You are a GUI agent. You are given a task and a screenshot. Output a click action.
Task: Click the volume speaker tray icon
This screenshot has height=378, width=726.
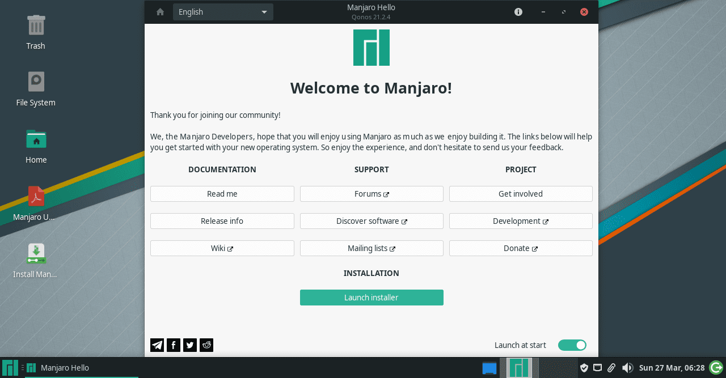tap(627, 368)
